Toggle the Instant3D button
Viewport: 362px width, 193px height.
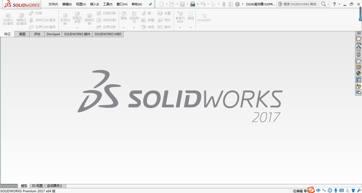click(204, 17)
